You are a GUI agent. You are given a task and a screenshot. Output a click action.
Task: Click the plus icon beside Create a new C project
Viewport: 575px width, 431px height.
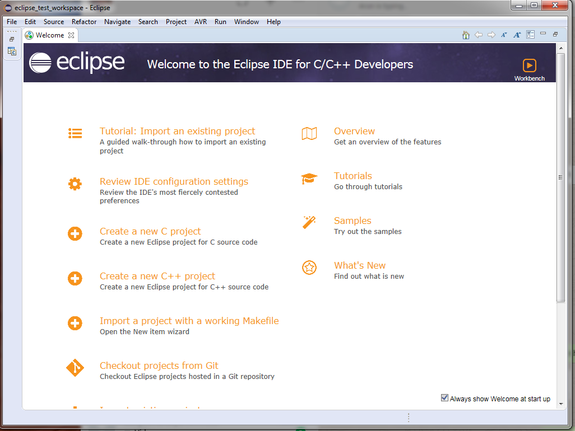click(x=75, y=233)
